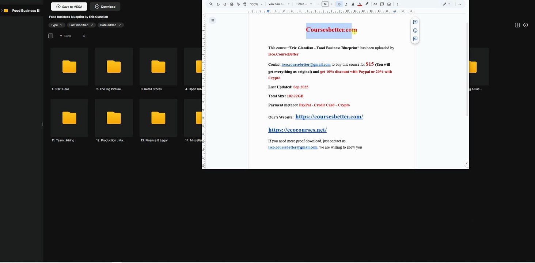Open the Type filter dropdown

[x=57, y=25]
